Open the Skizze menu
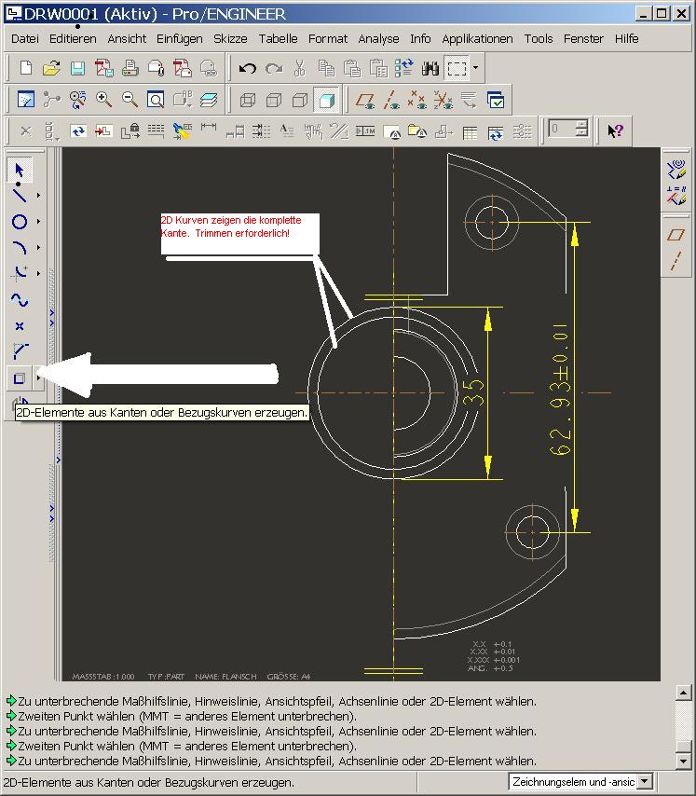The width and height of the screenshot is (696, 796). pos(230,38)
